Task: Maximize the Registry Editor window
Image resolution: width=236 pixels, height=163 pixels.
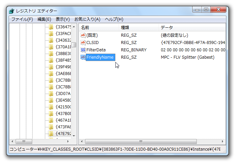Action: [x=206, y=10]
